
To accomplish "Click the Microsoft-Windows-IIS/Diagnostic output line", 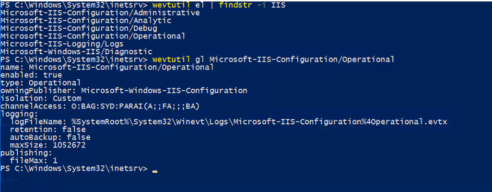I will 76,51.
